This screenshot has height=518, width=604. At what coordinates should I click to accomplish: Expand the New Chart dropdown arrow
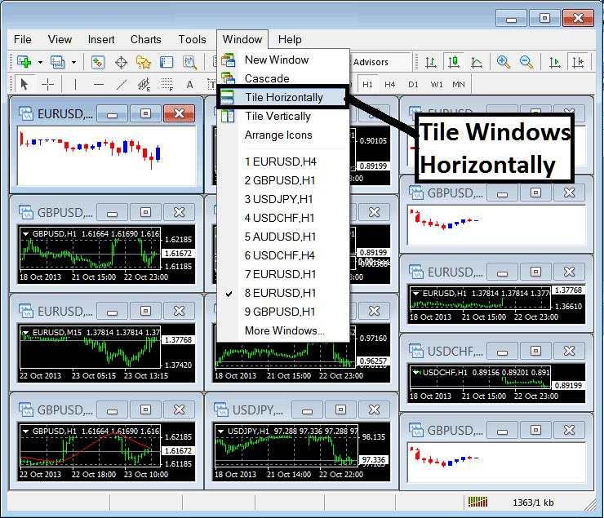point(39,62)
